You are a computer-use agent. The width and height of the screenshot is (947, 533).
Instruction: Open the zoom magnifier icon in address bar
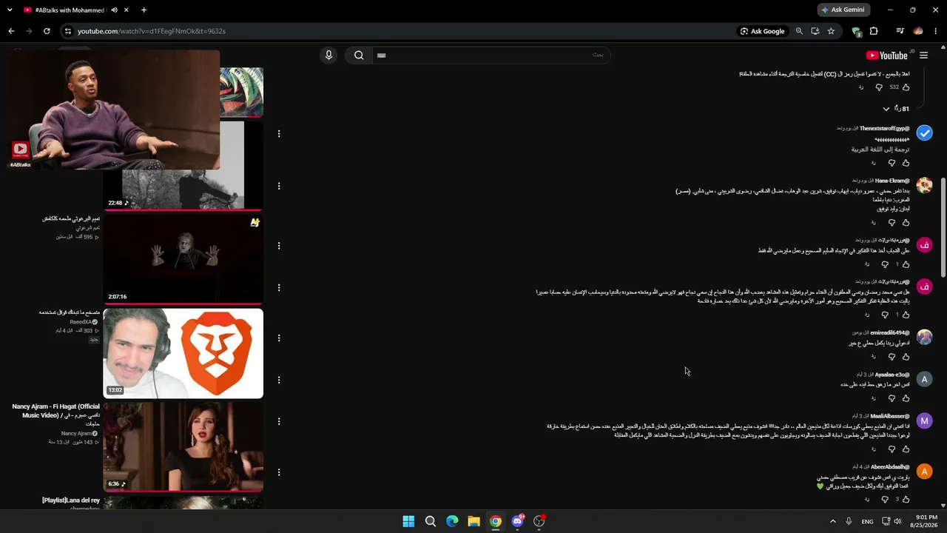pyautogui.click(x=799, y=31)
